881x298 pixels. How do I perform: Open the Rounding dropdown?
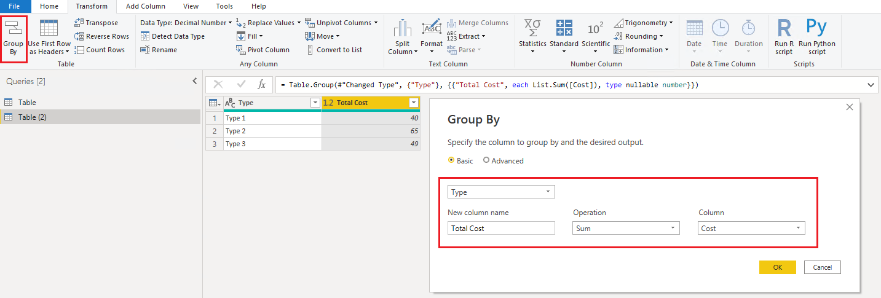click(x=638, y=36)
